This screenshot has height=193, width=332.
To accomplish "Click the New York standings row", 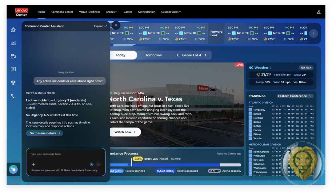I will 281,160.
